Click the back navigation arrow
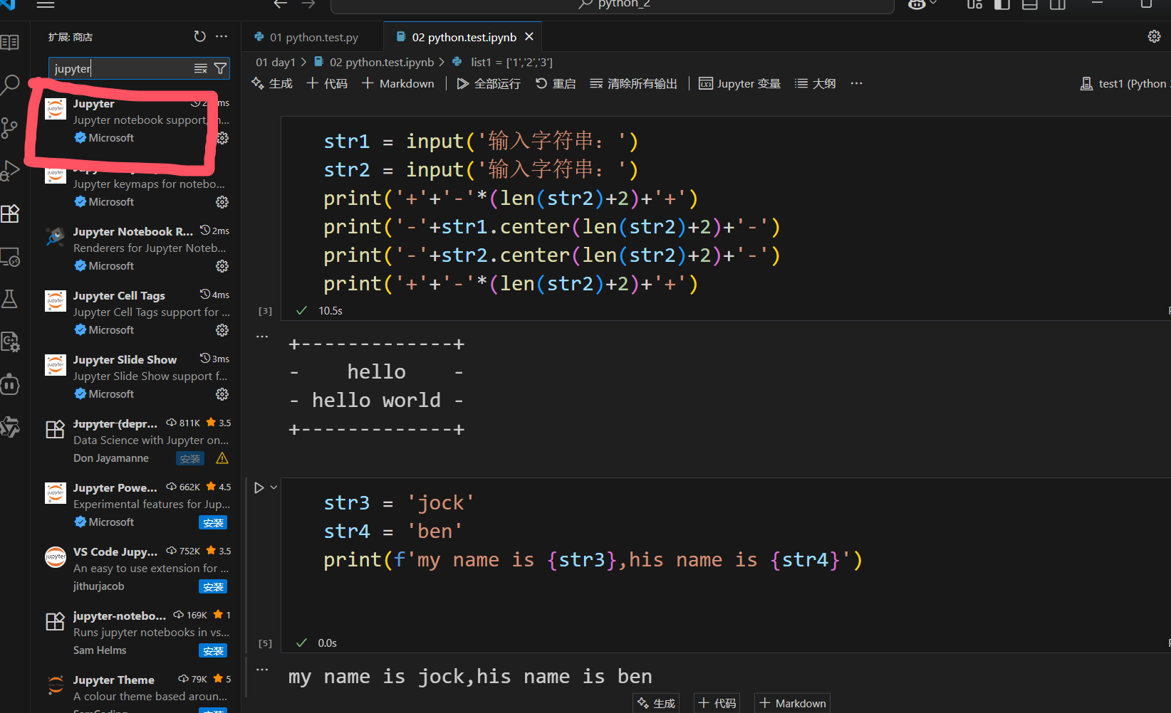The width and height of the screenshot is (1171, 713). pos(280,4)
